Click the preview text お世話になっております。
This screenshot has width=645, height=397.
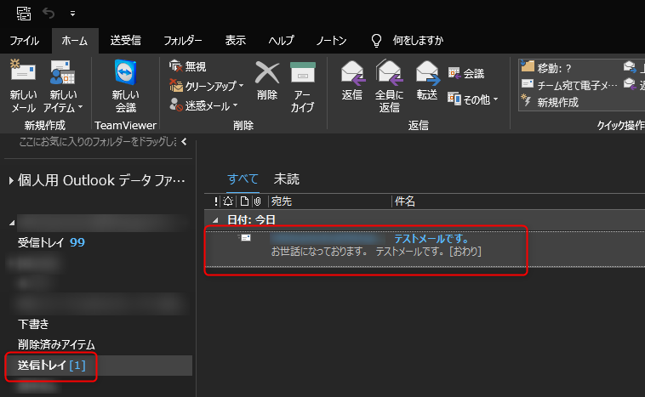[x=319, y=251]
